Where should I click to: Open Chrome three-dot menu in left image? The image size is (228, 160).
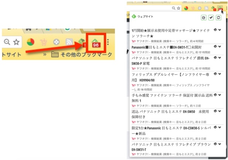[108, 42]
